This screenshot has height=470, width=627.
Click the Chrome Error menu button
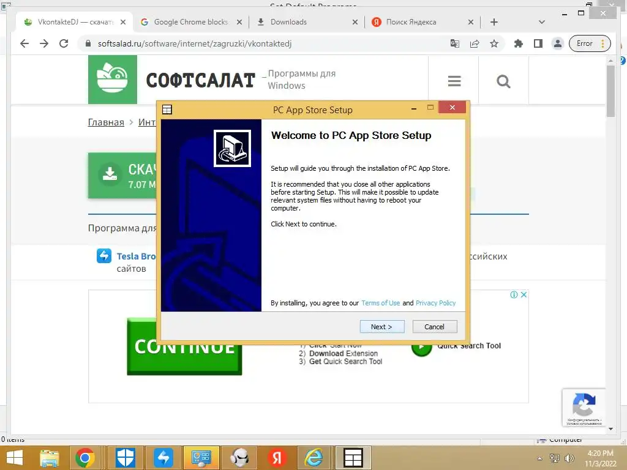(590, 43)
